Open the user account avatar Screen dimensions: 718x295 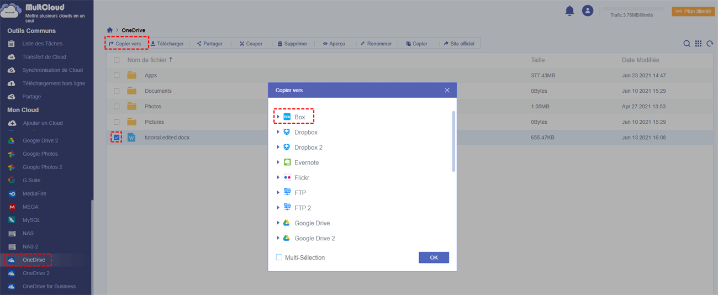tap(588, 10)
